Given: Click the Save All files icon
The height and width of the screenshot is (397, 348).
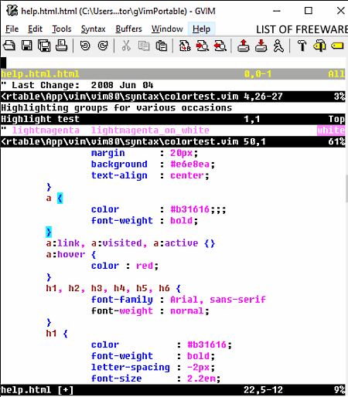Looking at the screenshot, I should [x=44, y=46].
